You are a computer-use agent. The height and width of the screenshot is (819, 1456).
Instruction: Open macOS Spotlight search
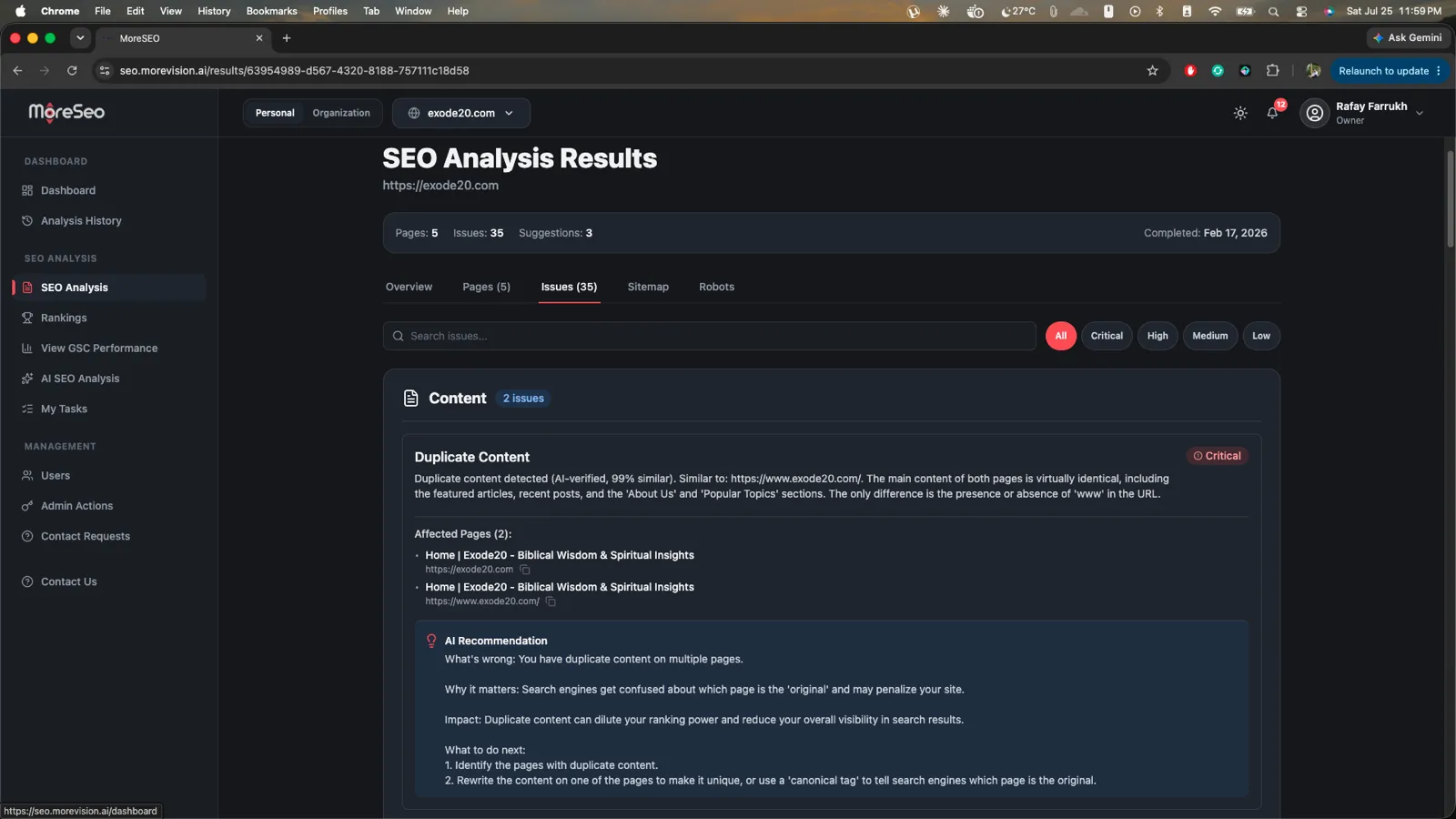pyautogui.click(x=1273, y=11)
